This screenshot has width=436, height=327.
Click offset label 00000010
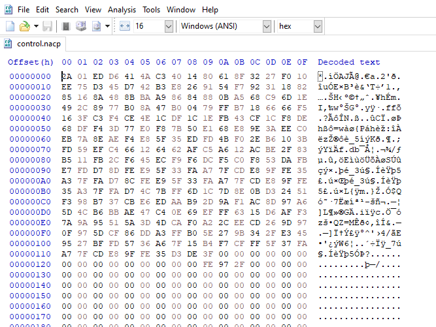click(30, 87)
